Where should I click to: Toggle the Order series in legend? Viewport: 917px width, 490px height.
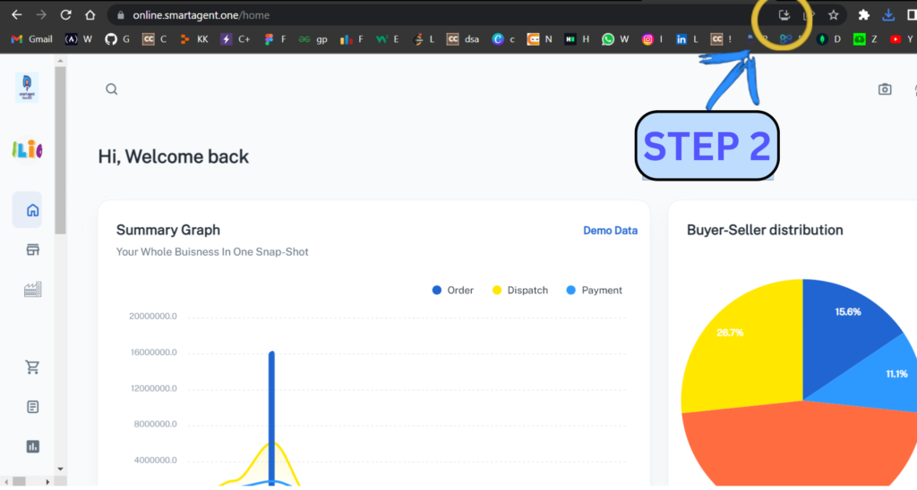(452, 291)
